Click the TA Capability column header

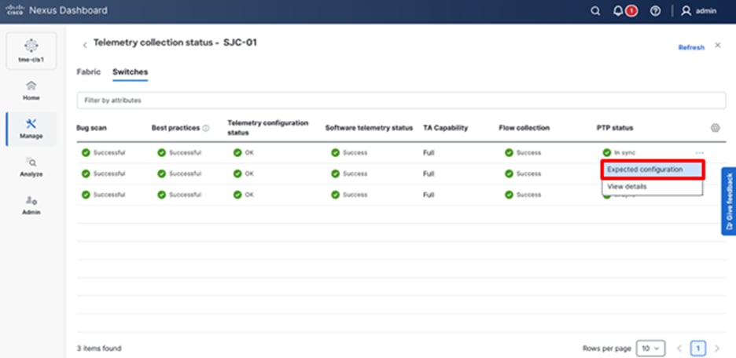click(445, 128)
